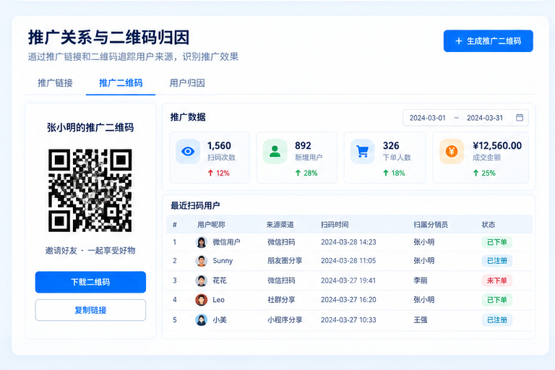555x370 pixels.
Task: Click the 已注册 status for Sunny
Action: 497,261
